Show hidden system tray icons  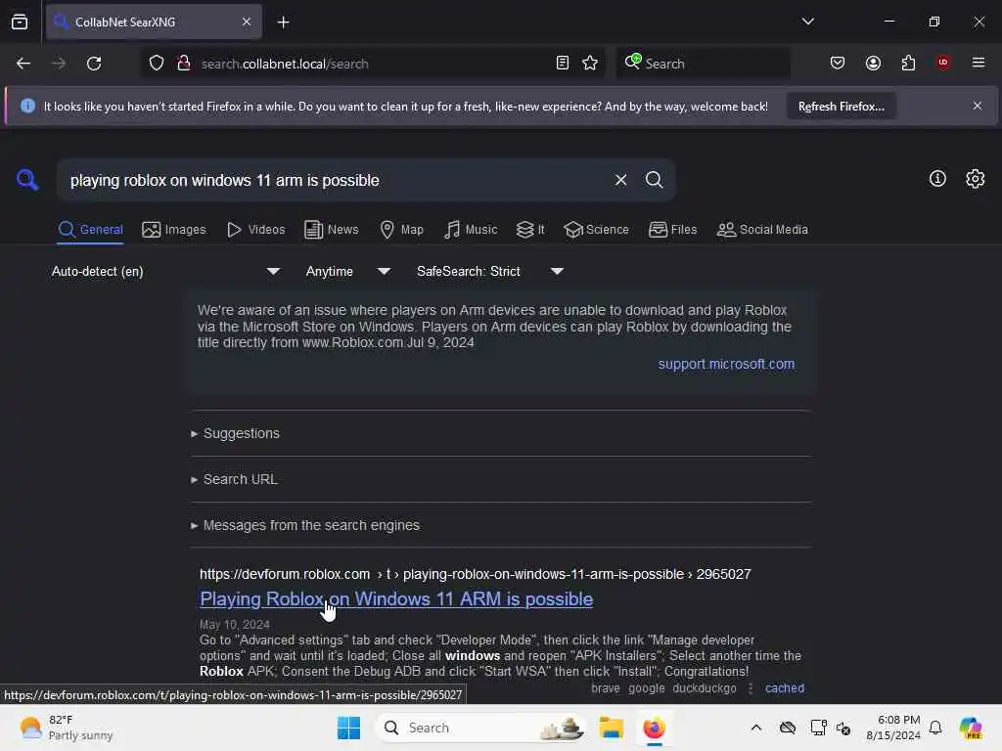pyautogui.click(x=756, y=728)
